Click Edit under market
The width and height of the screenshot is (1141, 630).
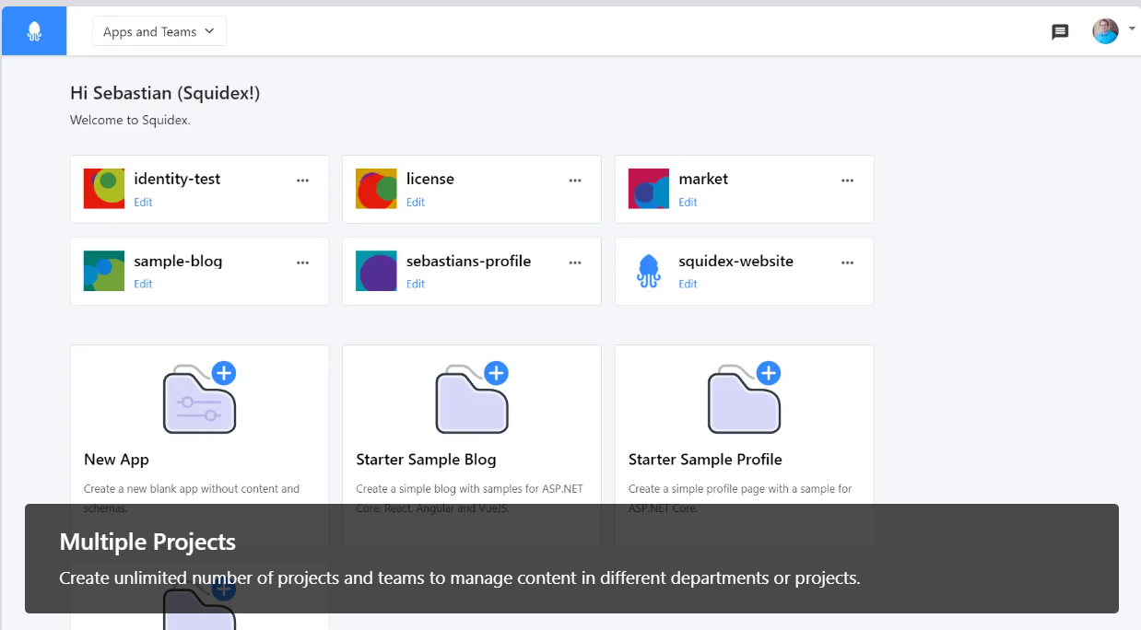[x=688, y=203]
